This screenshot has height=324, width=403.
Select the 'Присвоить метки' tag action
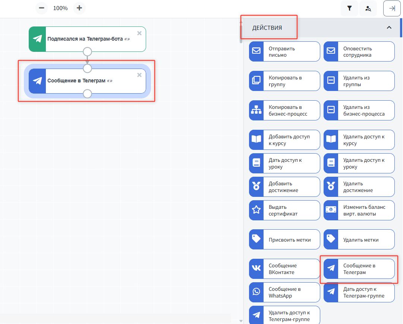click(x=284, y=239)
